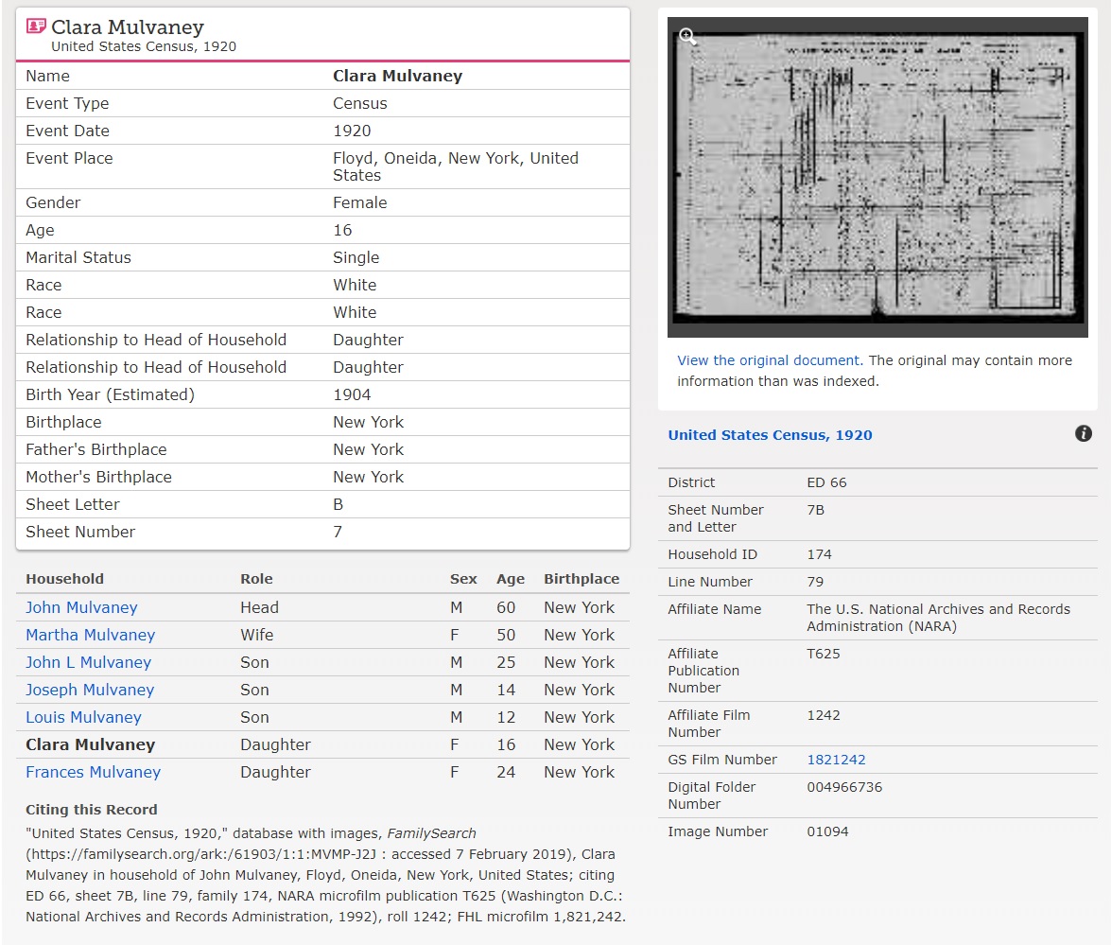Click the 'Sex' column header

(463, 579)
